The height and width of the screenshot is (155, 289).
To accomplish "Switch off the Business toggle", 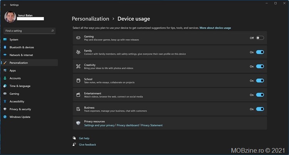I will tap(260, 109).
